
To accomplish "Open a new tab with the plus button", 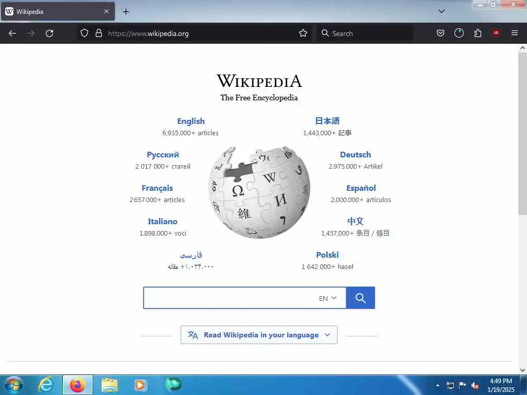I will [126, 12].
